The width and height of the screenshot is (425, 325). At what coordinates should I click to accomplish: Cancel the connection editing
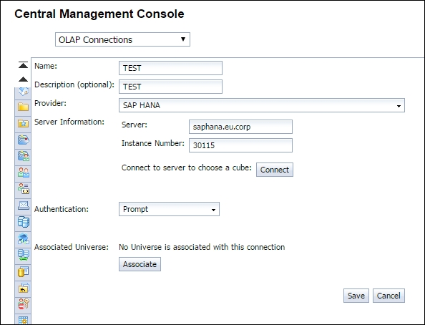[389, 296]
